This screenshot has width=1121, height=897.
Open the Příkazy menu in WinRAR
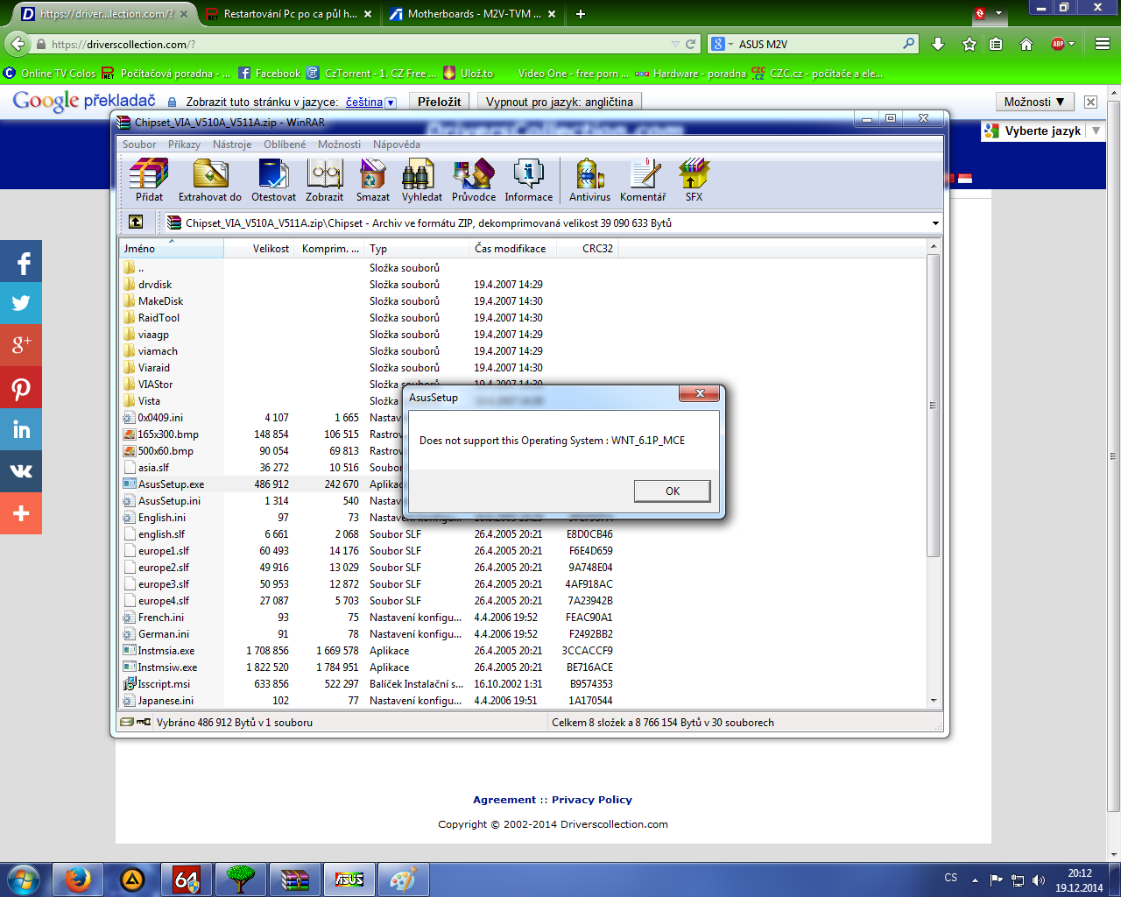coord(184,145)
